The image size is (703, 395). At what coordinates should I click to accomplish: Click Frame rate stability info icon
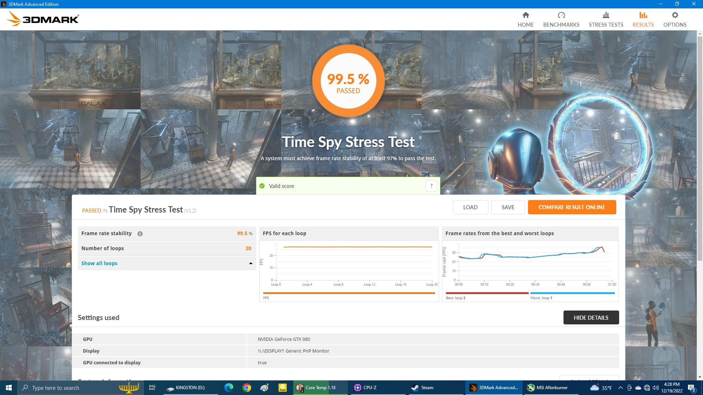click(x=140, y=234)
